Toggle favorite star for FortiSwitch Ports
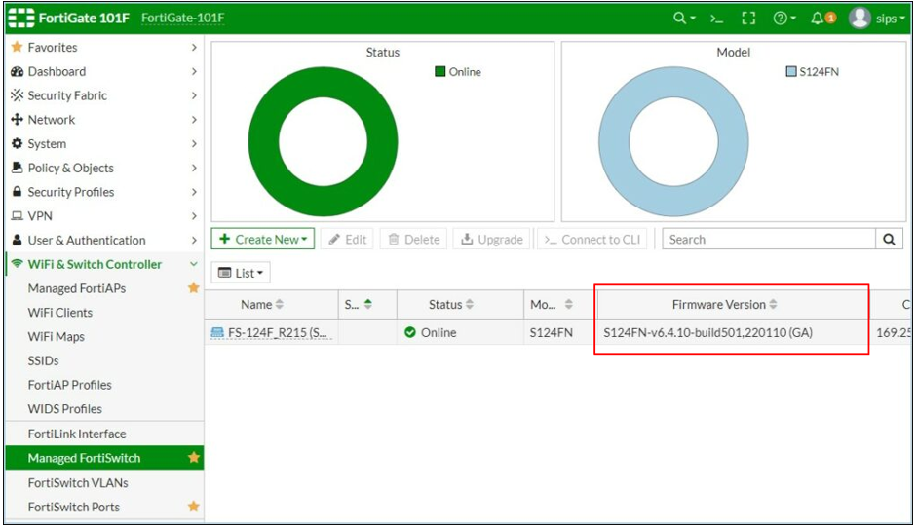Image resolution: width=917 pixels, height=528 pixels. pyautogui.click(x=194, y=507)
